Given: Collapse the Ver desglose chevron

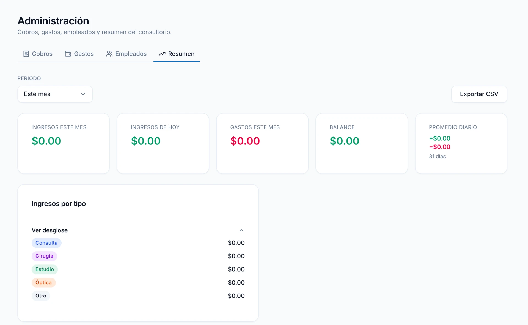Looking at the screenshot, I should 241,230.
